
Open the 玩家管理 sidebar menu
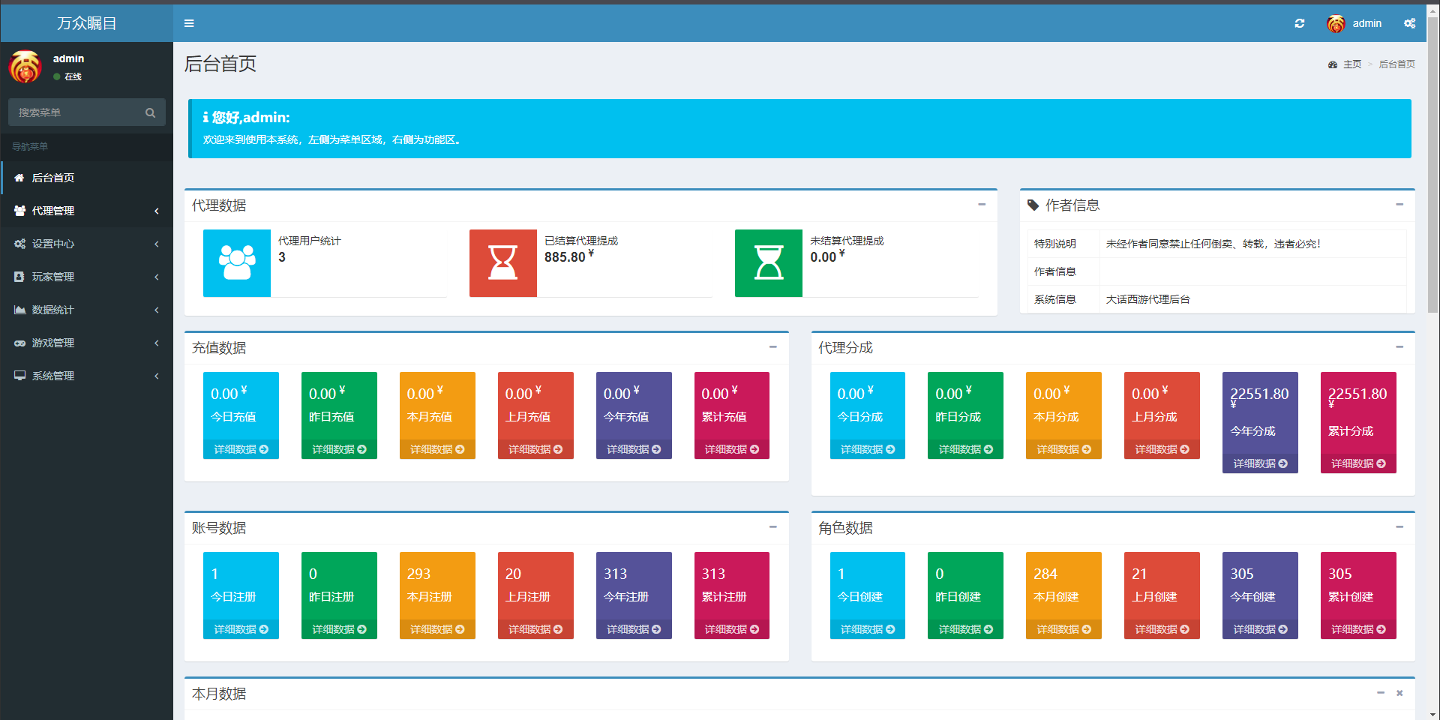[x=87, y=277]
